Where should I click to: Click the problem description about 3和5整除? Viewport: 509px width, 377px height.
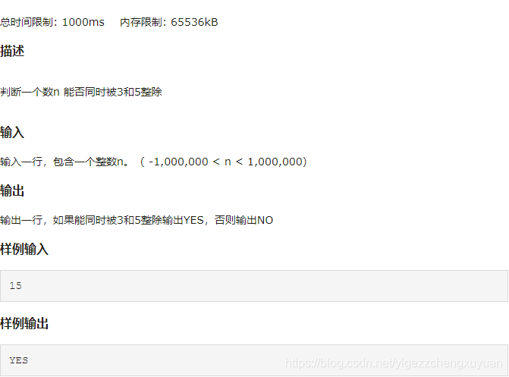click(x=81, y=92)
